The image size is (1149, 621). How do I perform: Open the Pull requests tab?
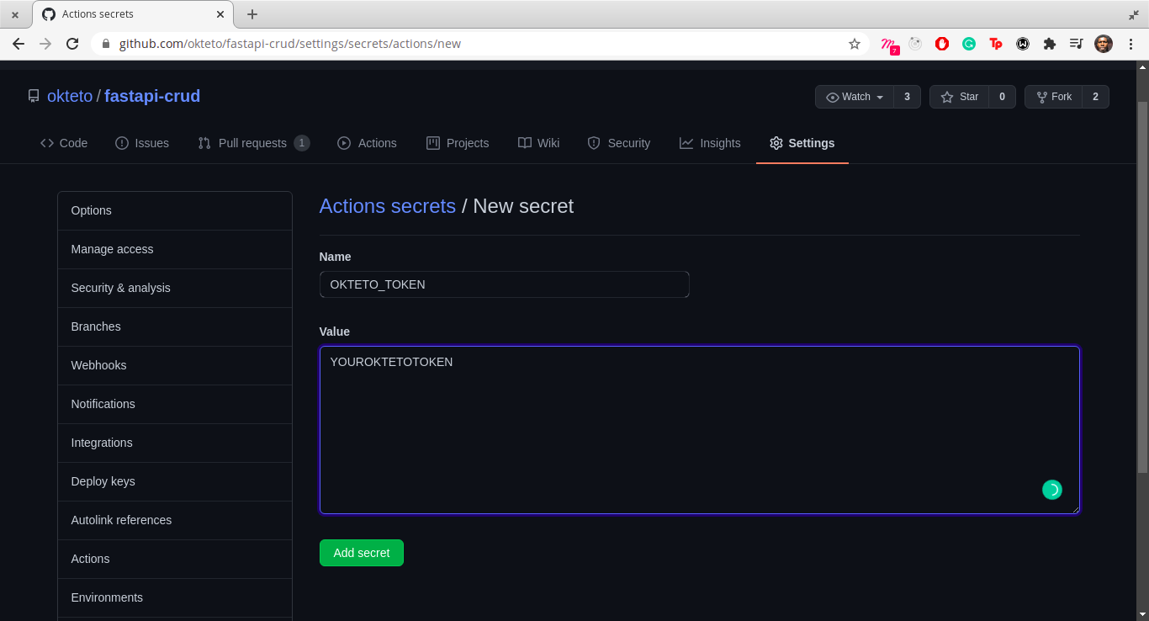click(253, 143)
